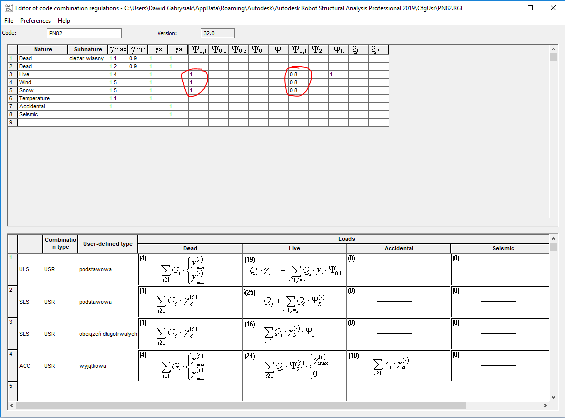Screen dimensions: 565x418
Task: Click the Seismic (0) cell in ULS row
Action: (500, 270)
